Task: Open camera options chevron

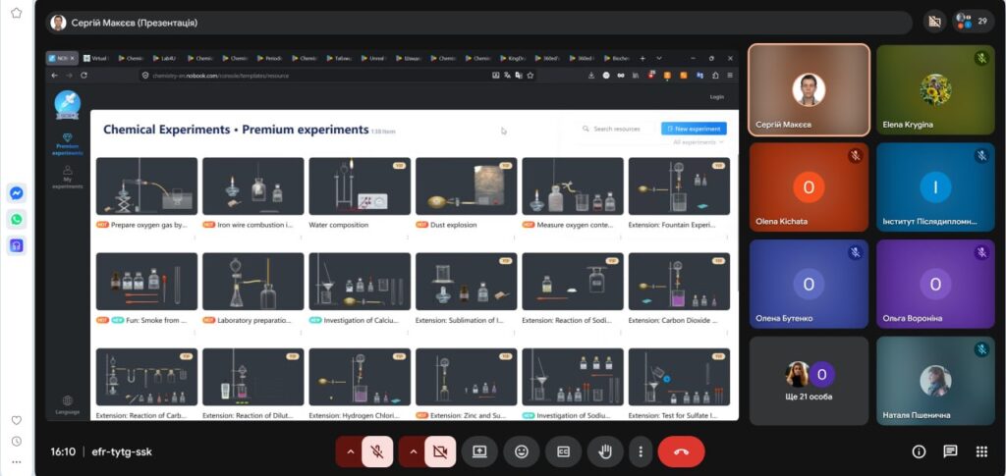Action: tap(414, 451)
